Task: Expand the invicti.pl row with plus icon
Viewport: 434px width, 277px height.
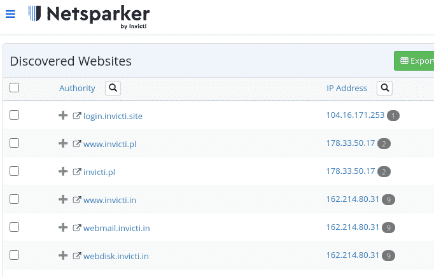Action: pos(63,171)
